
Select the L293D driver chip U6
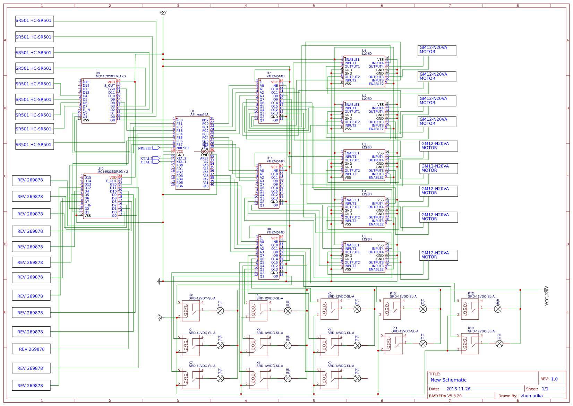point(364,69)
